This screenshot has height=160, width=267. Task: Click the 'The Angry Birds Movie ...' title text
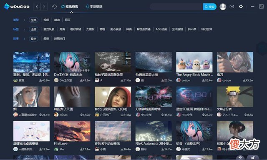pyautogui.click(x=194, y=75)
